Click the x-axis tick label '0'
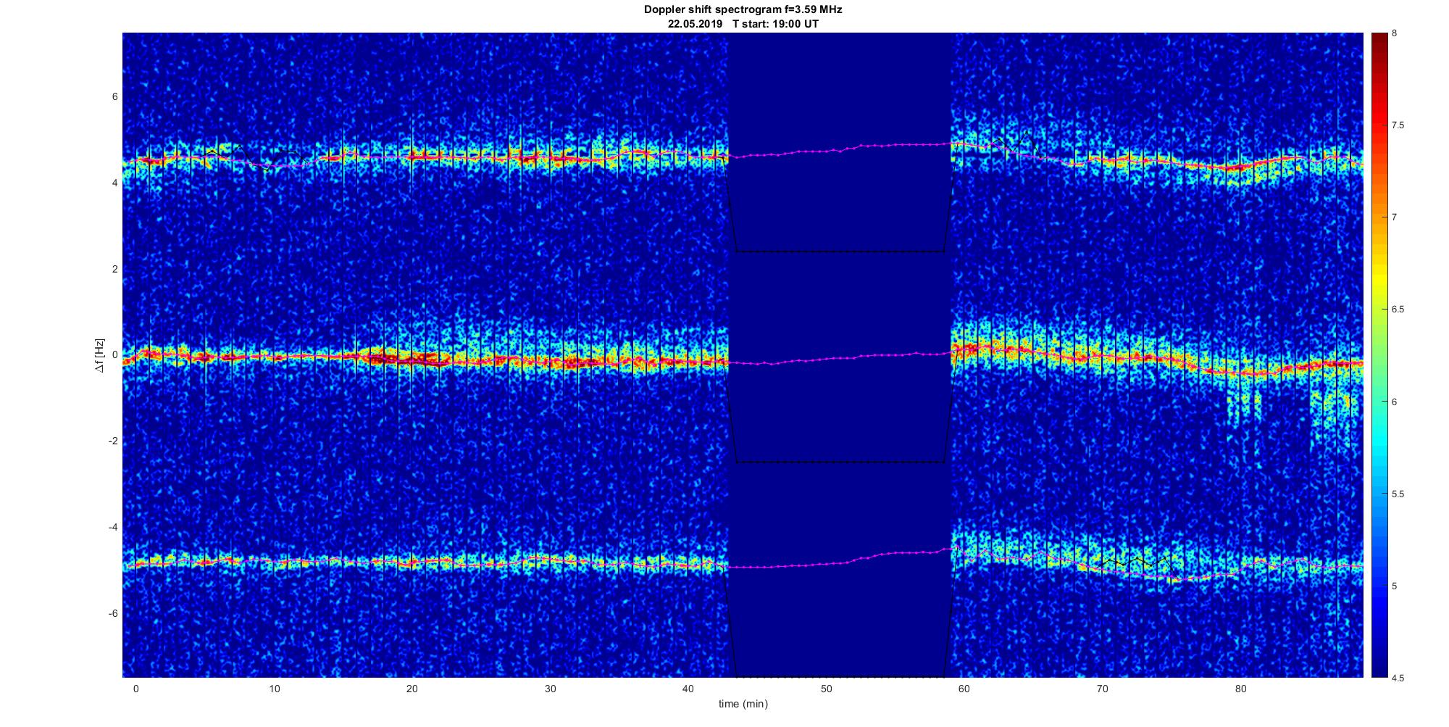Viewport: 1449px width, 727px height. point(135,689)
